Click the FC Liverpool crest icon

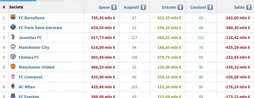pyautogui.click(x=13, y=76)
